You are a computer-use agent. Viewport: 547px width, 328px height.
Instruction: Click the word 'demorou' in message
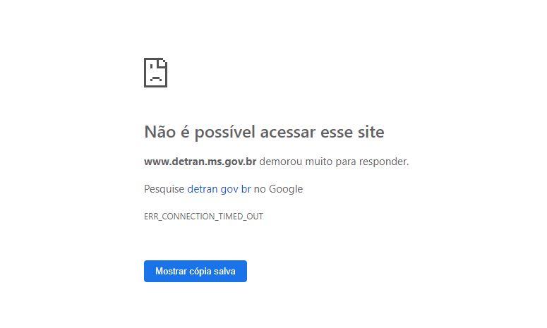281,162
